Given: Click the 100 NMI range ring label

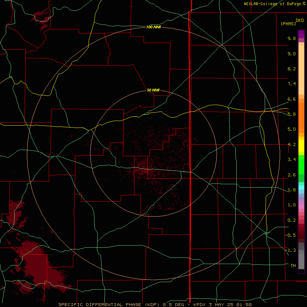Looking at the screenshot, I should pyautogui.click(x=153, y=27).
